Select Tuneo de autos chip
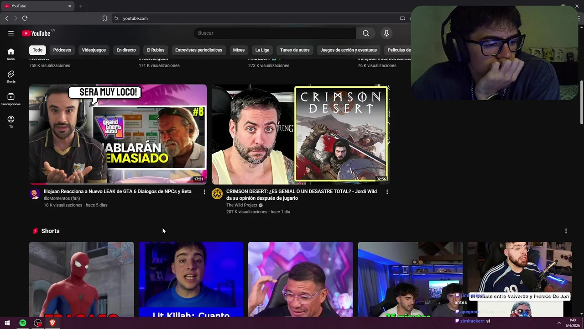The width and height of the screenshot is (584, 329). pos(295,50)
